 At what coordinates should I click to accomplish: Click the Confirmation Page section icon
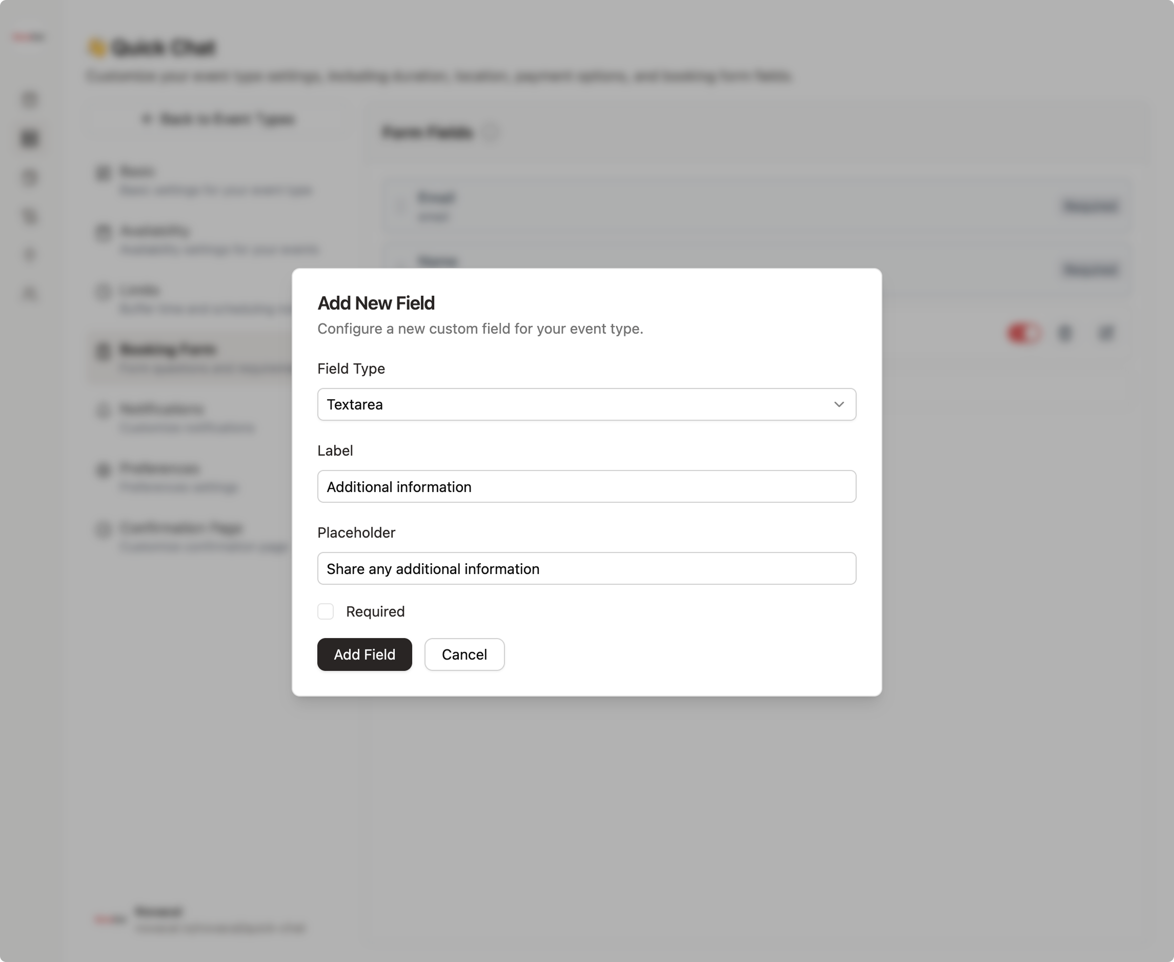[103, 529]
